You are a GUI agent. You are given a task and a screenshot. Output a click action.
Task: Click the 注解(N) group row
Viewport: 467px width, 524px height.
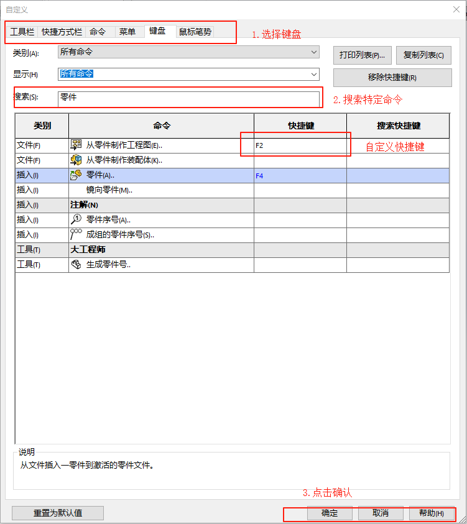(x=232, y=205)
